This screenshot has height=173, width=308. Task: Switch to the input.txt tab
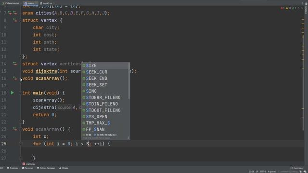coord(46,3)
